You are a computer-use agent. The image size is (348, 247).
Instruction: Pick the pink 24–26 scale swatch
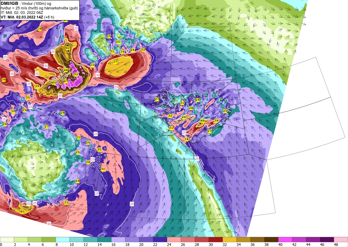click(174, 239)
